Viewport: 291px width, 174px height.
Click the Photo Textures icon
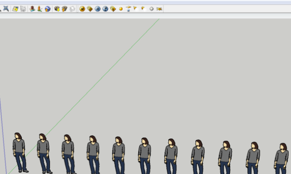pos(40,9)
